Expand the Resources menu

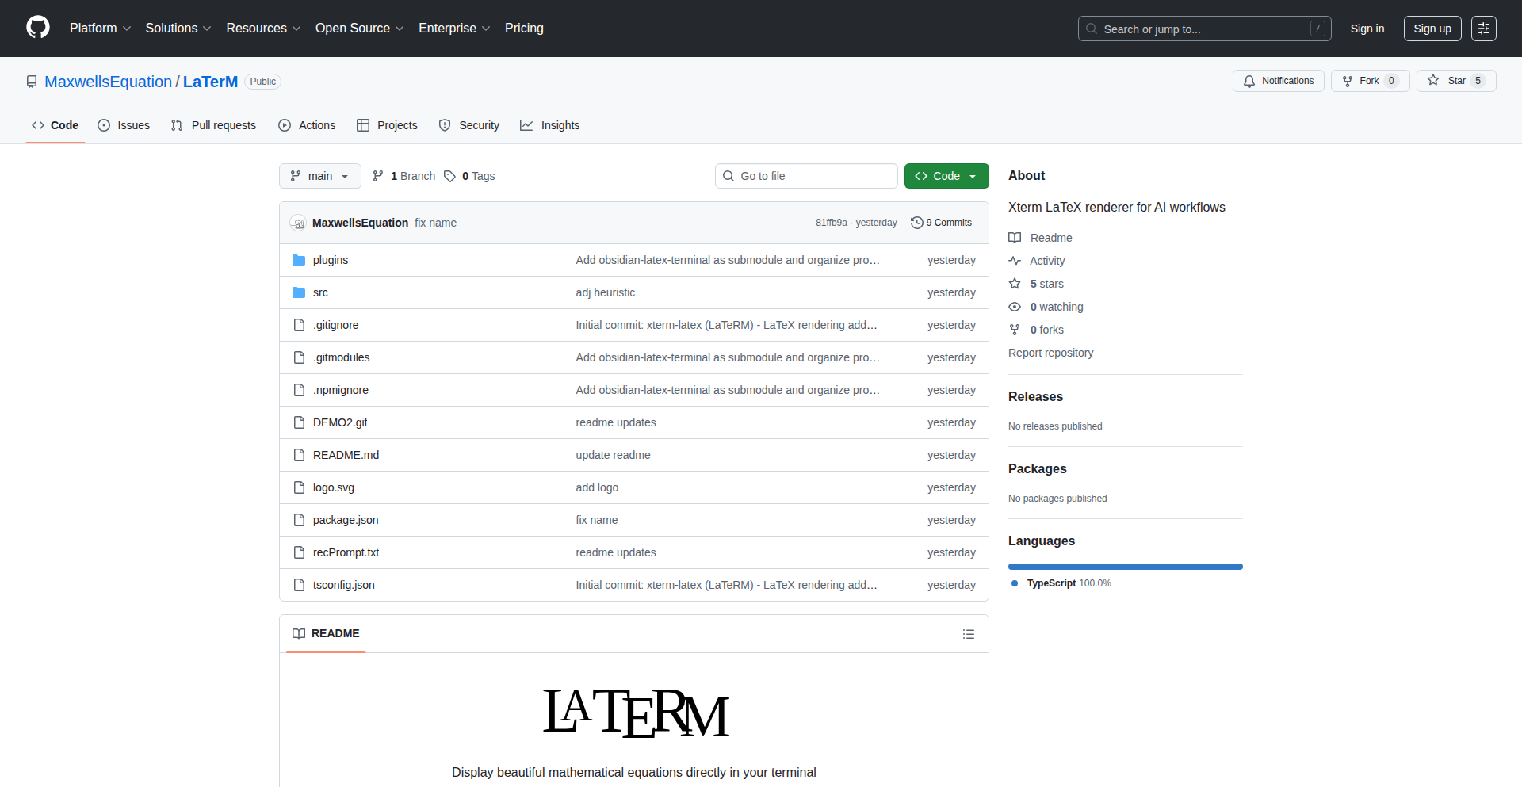pyautogui.click(x=263, y=29)
